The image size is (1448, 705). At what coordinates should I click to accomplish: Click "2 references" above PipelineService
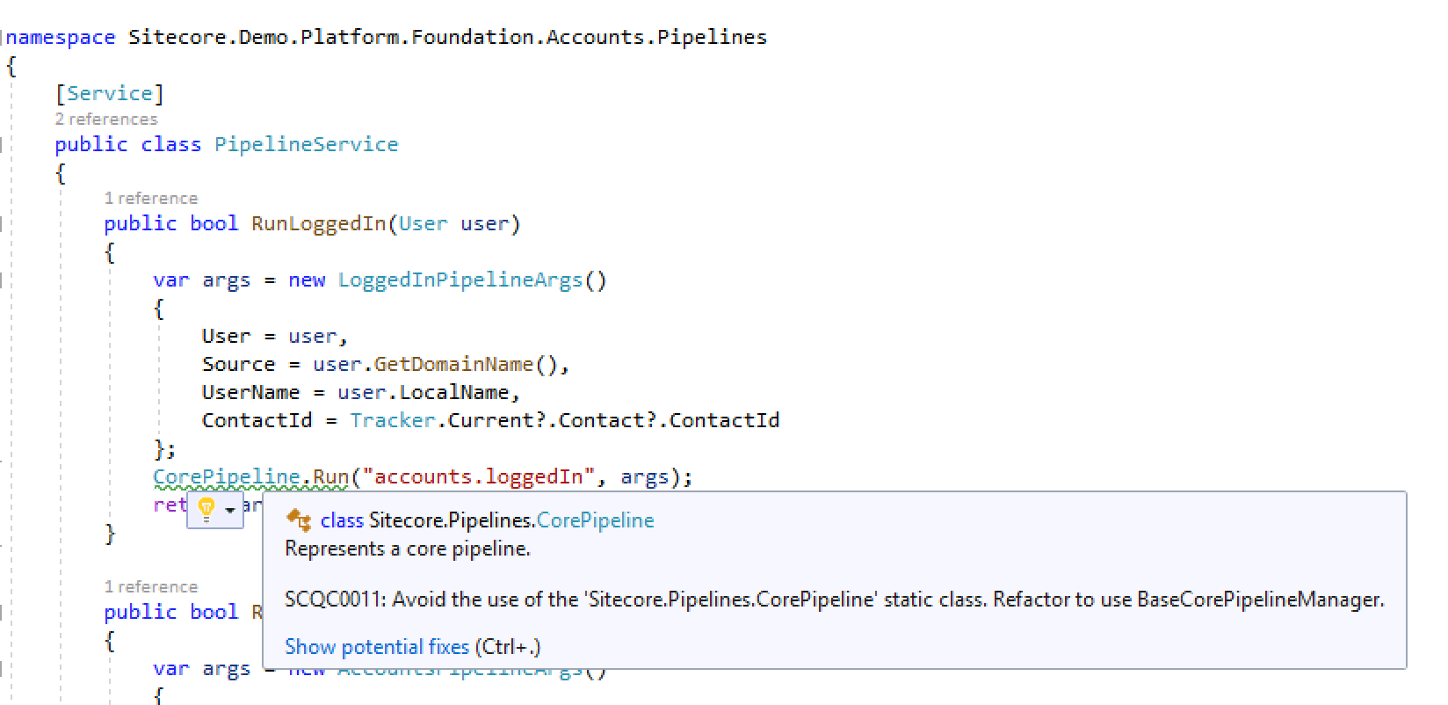(x=105, y=119)
